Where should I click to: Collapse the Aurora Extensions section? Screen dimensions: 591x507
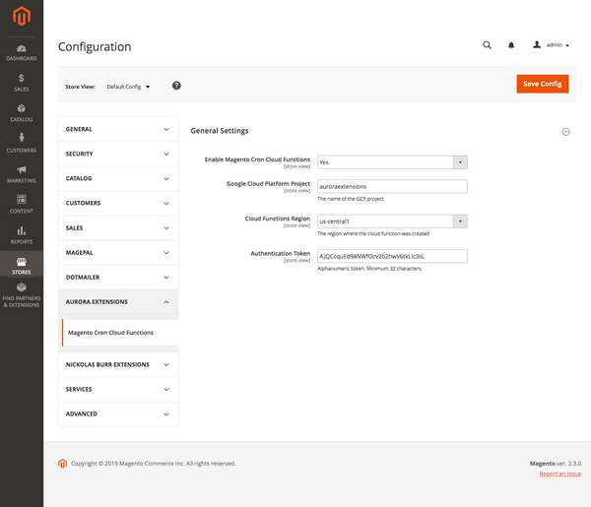point(119,301)
